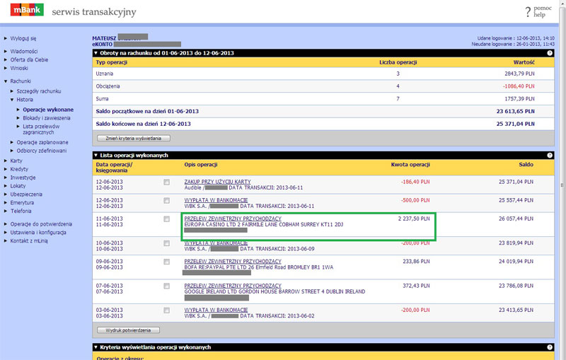Open help for Kryteria wyświetlania panel
The width and height of the screenshot is (566, 360).
tap(550, 347)
